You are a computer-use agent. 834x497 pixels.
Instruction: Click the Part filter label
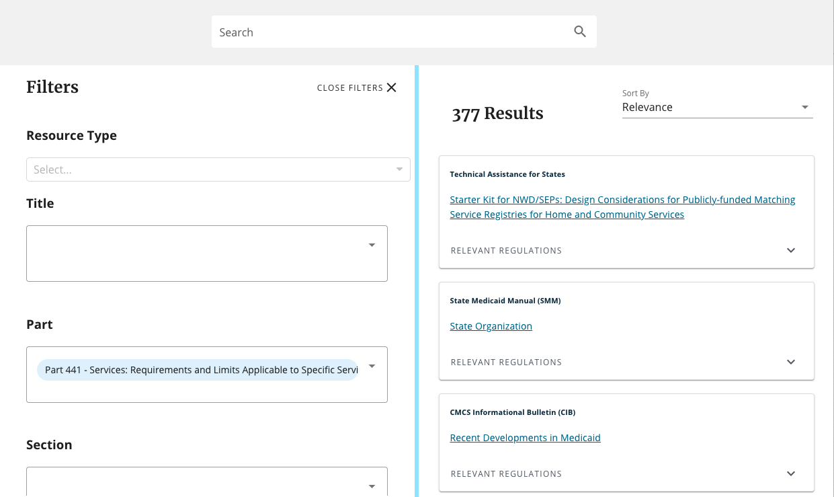click(x=40, y=324)
